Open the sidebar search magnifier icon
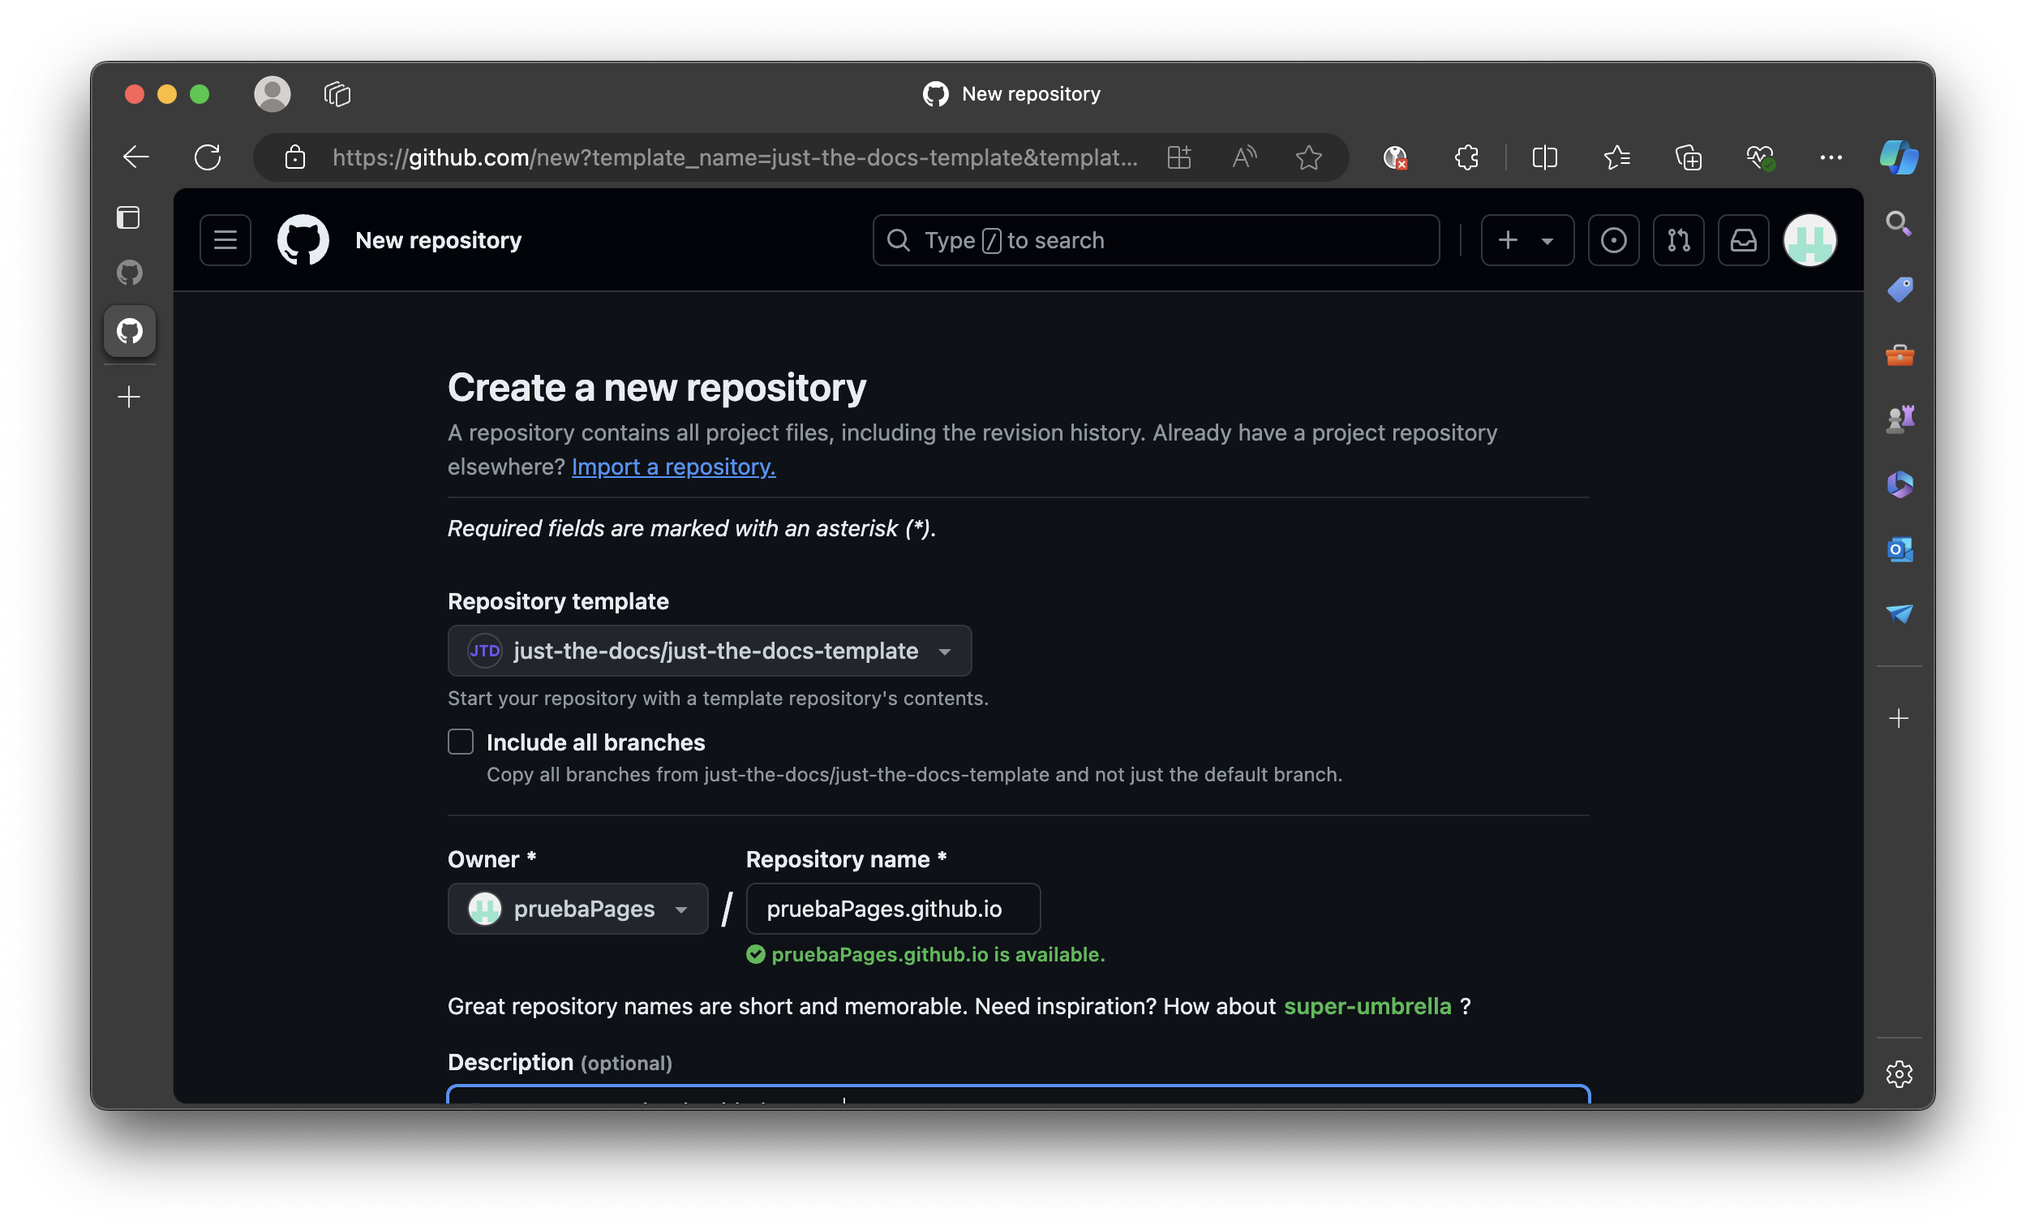Image resolution: width=2026 pixels, height=1230 pixels. [x=1899, y=224]
